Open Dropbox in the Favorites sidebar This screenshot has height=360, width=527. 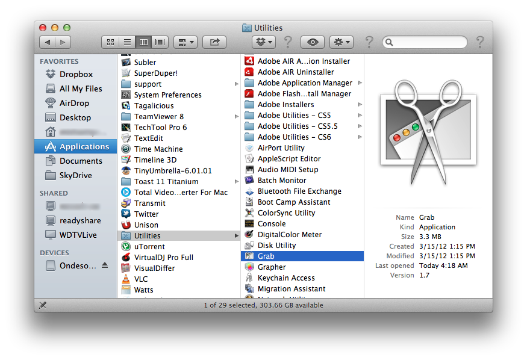[x=75, y=74]
